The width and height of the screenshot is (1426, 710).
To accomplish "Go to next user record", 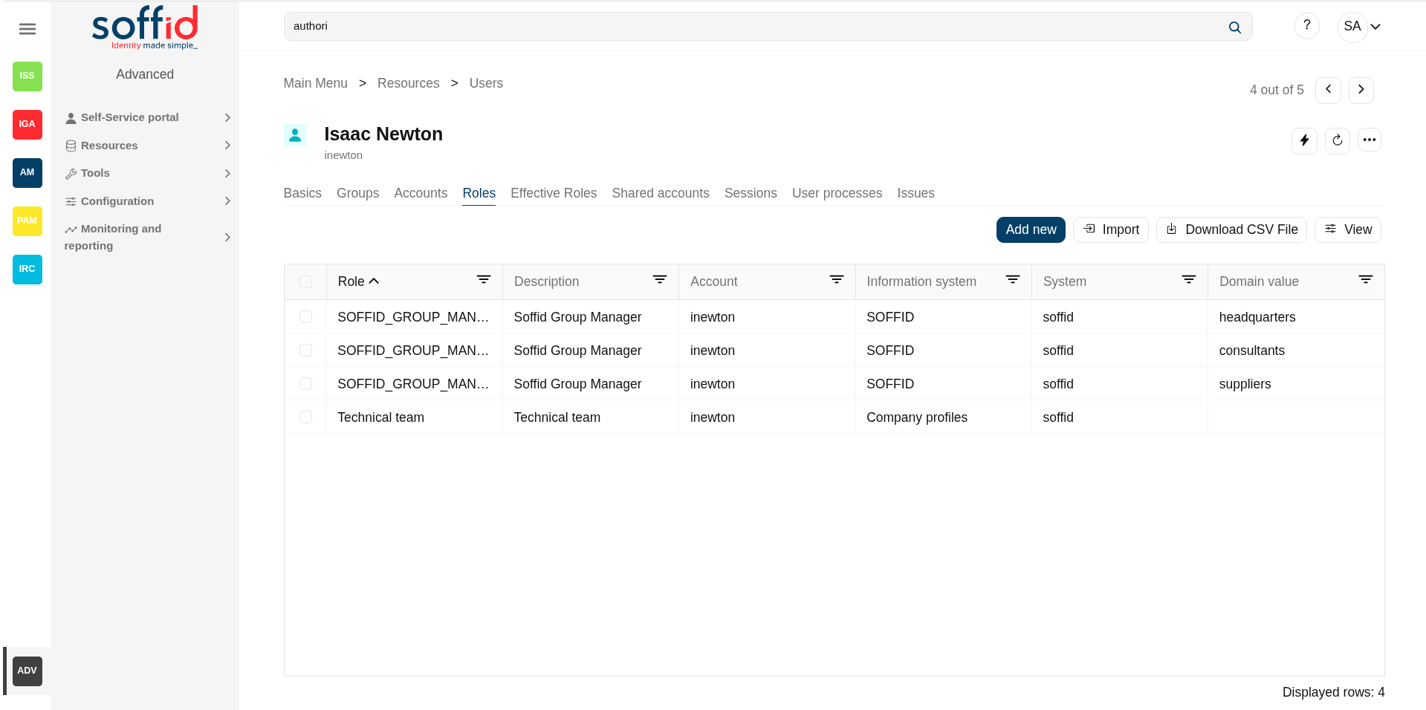I will pos(1361,90).
